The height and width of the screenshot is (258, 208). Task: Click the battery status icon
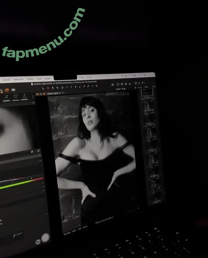[13, 90]
